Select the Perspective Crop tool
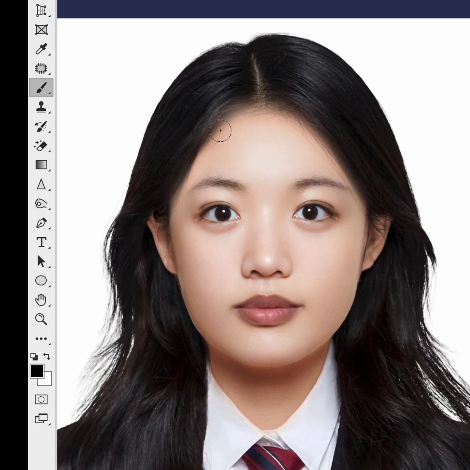This screenshot has height=470, width=470. 41,10
